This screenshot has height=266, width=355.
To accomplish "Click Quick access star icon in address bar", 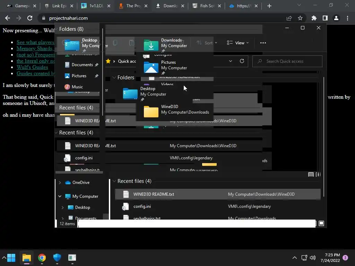I will (108, 61).
